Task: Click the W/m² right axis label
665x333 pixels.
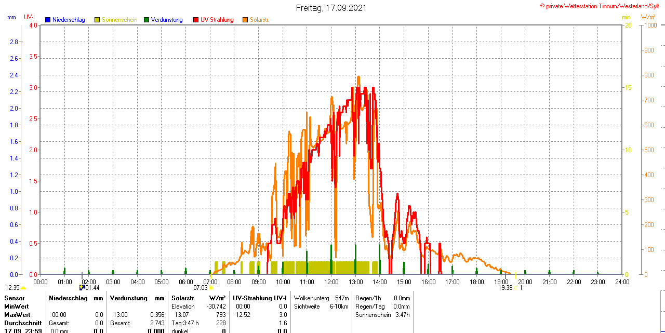Action: point(649,17)
